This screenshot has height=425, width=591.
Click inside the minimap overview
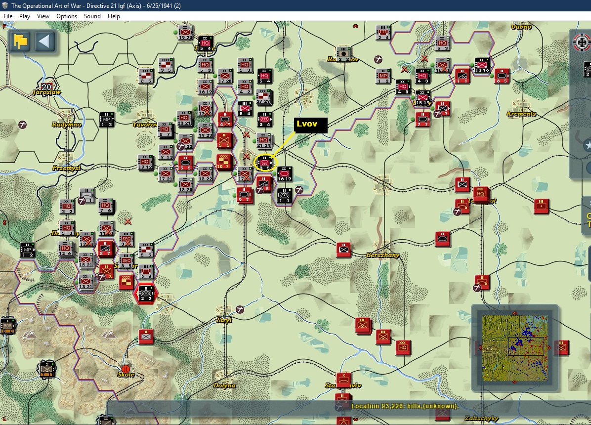pyautogui.click(x=515, y=348)
